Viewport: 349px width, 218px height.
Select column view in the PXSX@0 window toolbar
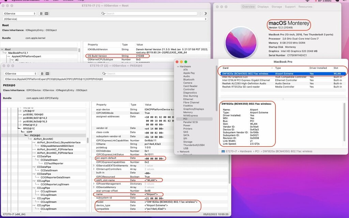(x=47, y=74)
